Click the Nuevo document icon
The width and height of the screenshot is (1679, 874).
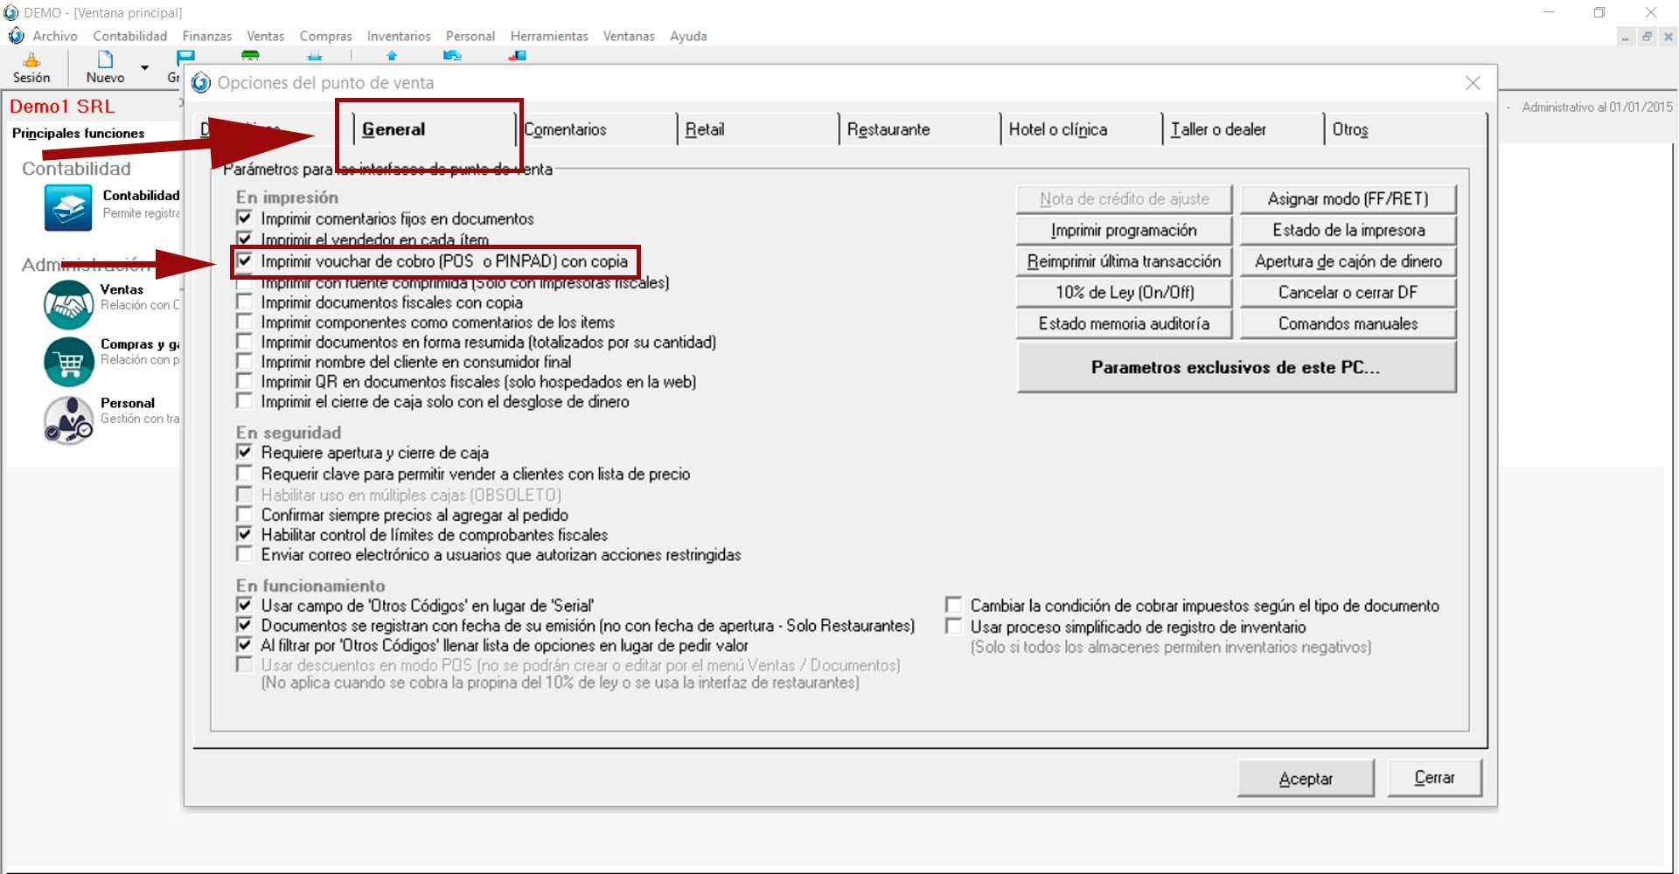(105, 60)
